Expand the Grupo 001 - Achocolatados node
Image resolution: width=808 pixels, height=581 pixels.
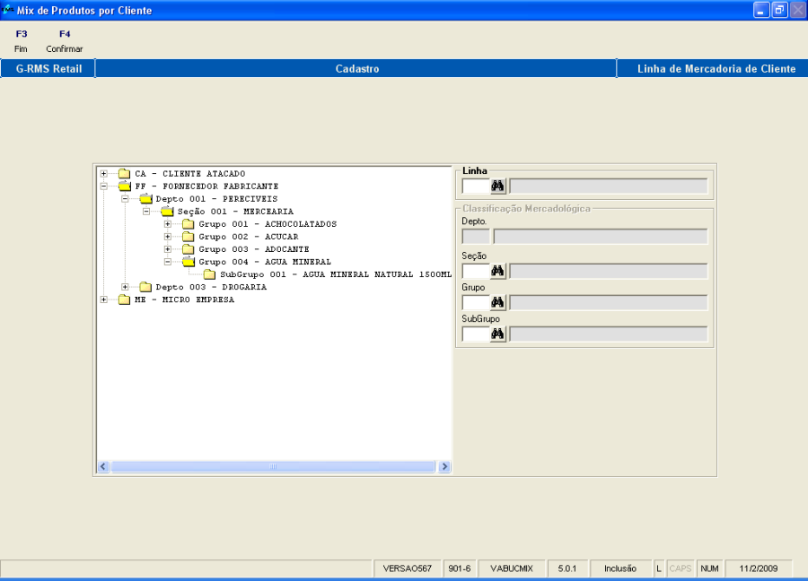coord(168,224)
